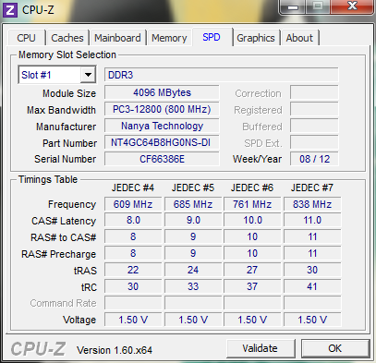Click the OK button

[x=335, y=348]
